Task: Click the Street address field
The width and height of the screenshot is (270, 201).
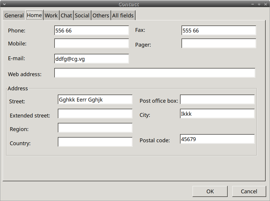Action: click(x=95, y=99)
